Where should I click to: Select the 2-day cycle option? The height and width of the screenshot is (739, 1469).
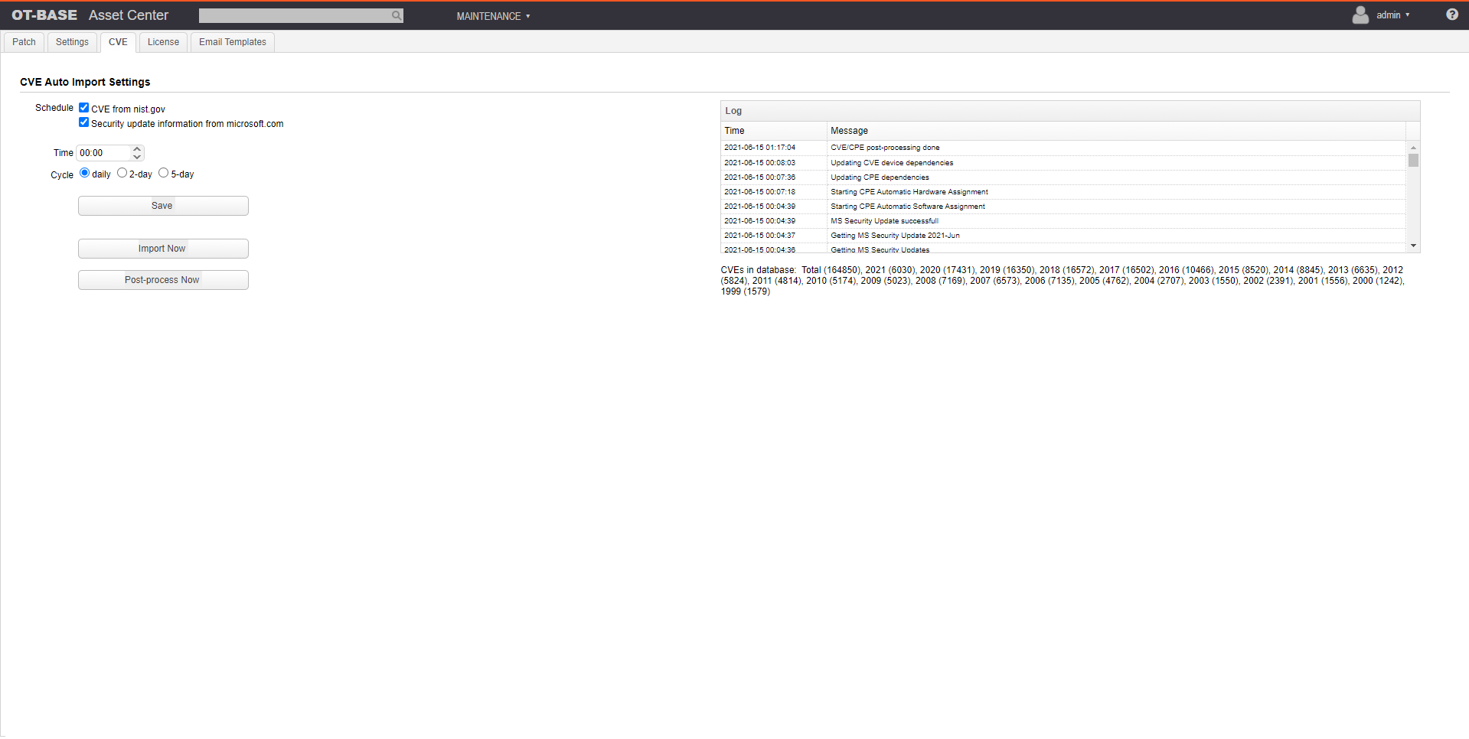[x=122, y=173]
